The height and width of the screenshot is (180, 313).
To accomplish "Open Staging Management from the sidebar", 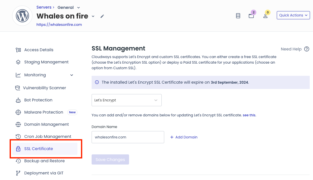I will click(x=46, y=62).
